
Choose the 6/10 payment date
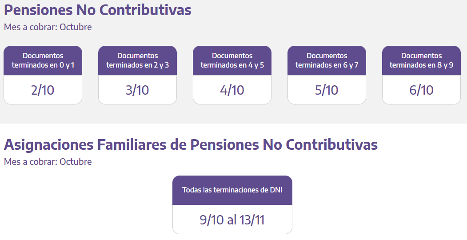coord(421,90)
